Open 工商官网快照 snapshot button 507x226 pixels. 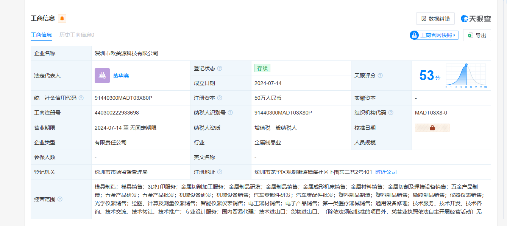click(434, 35)
